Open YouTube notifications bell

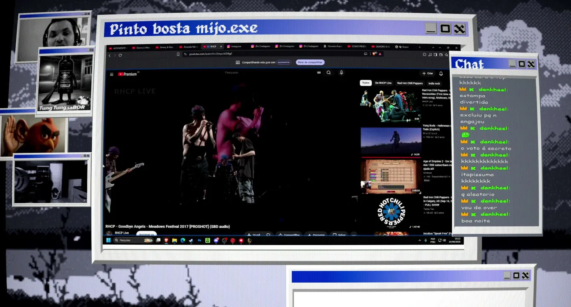[x=441, y=73]
